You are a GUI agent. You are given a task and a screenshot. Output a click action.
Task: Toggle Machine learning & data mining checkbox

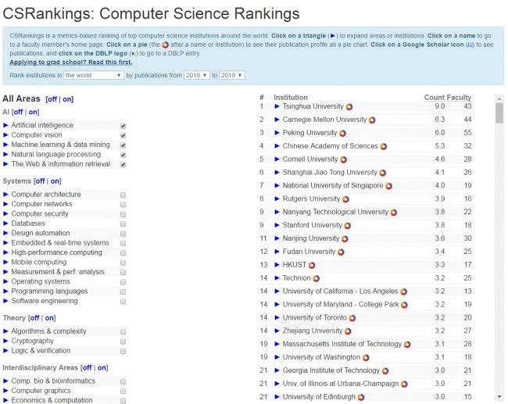(123, 145)
